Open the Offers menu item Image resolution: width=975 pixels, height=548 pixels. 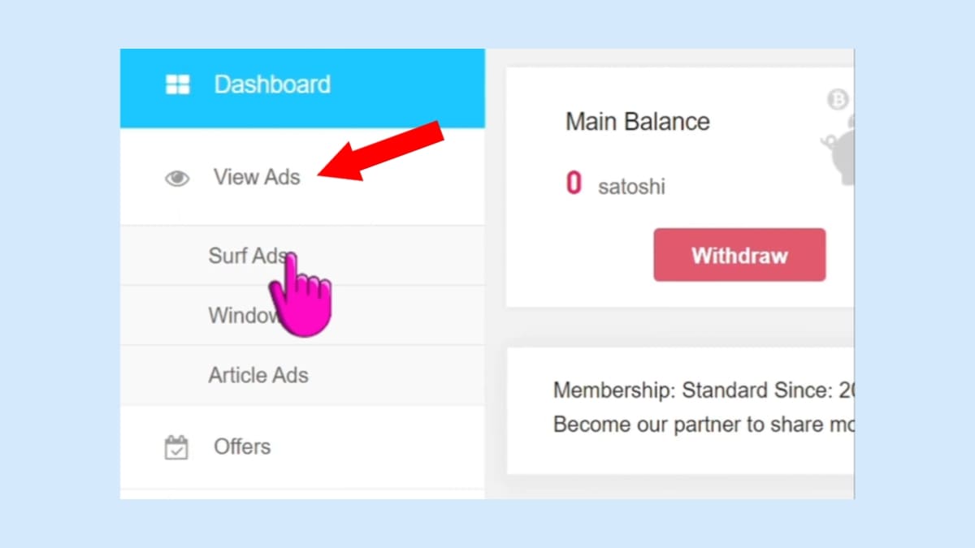tap(242, 447)
